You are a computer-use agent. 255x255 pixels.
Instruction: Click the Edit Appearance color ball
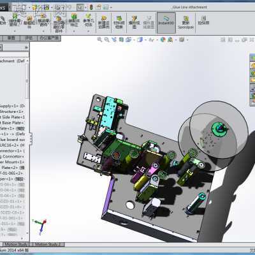pos(163,40)
